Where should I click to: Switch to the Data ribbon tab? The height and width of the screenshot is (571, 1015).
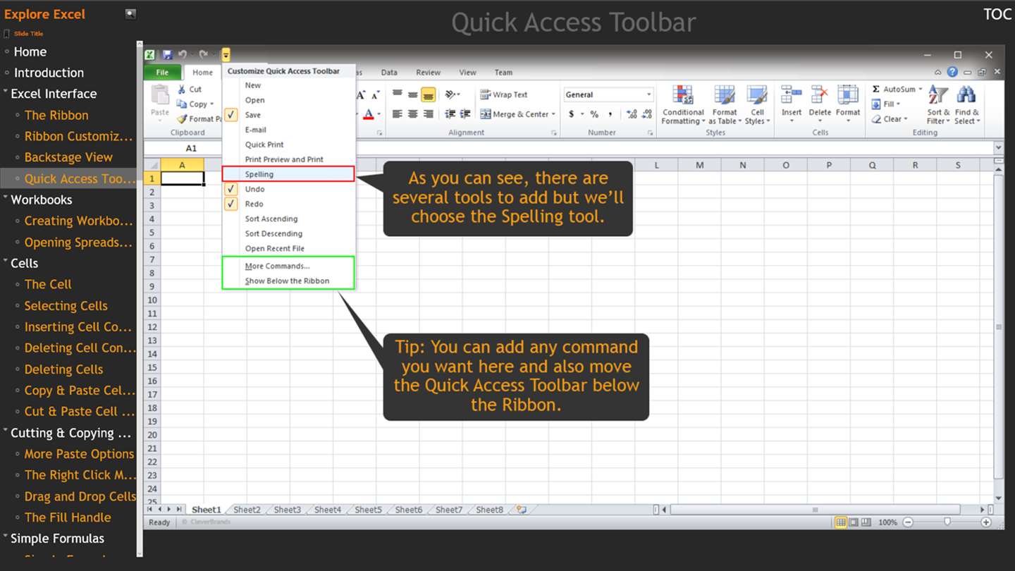pyautogui.click(x=389, y=72)
